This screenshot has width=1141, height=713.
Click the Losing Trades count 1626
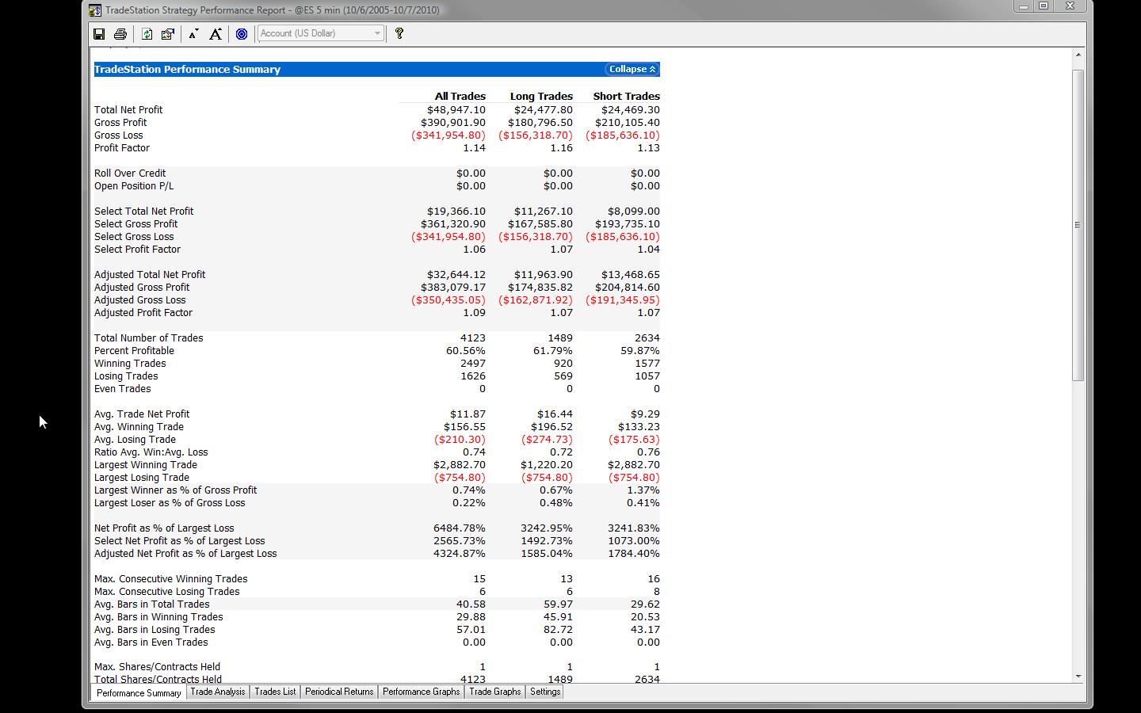coord(473,376)
